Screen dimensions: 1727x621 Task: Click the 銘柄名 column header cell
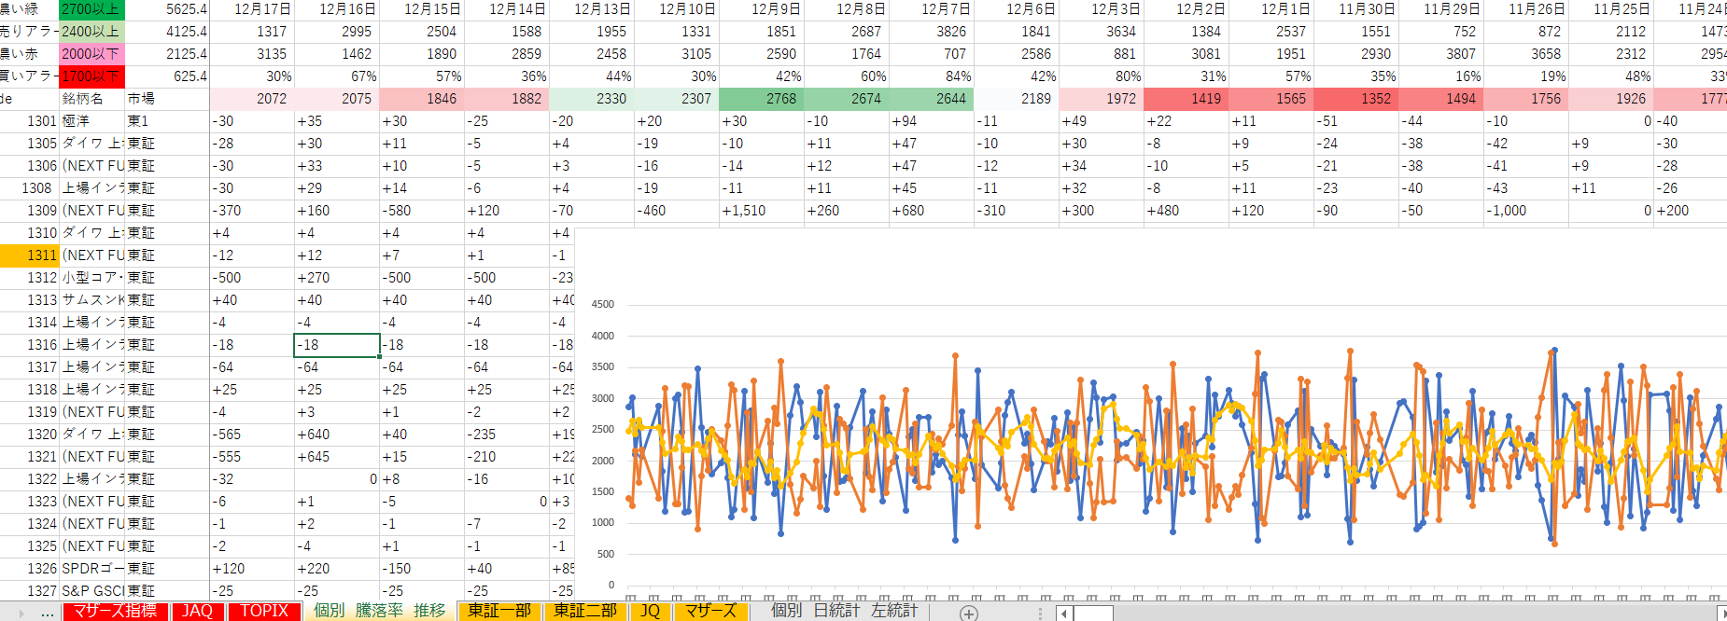point(91,99)
